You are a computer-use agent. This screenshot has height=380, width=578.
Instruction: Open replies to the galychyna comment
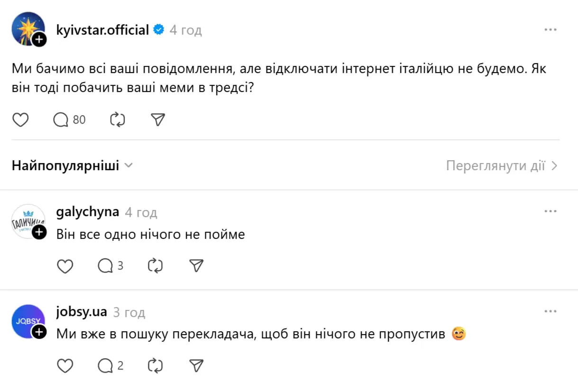click(x=106, y=266)
